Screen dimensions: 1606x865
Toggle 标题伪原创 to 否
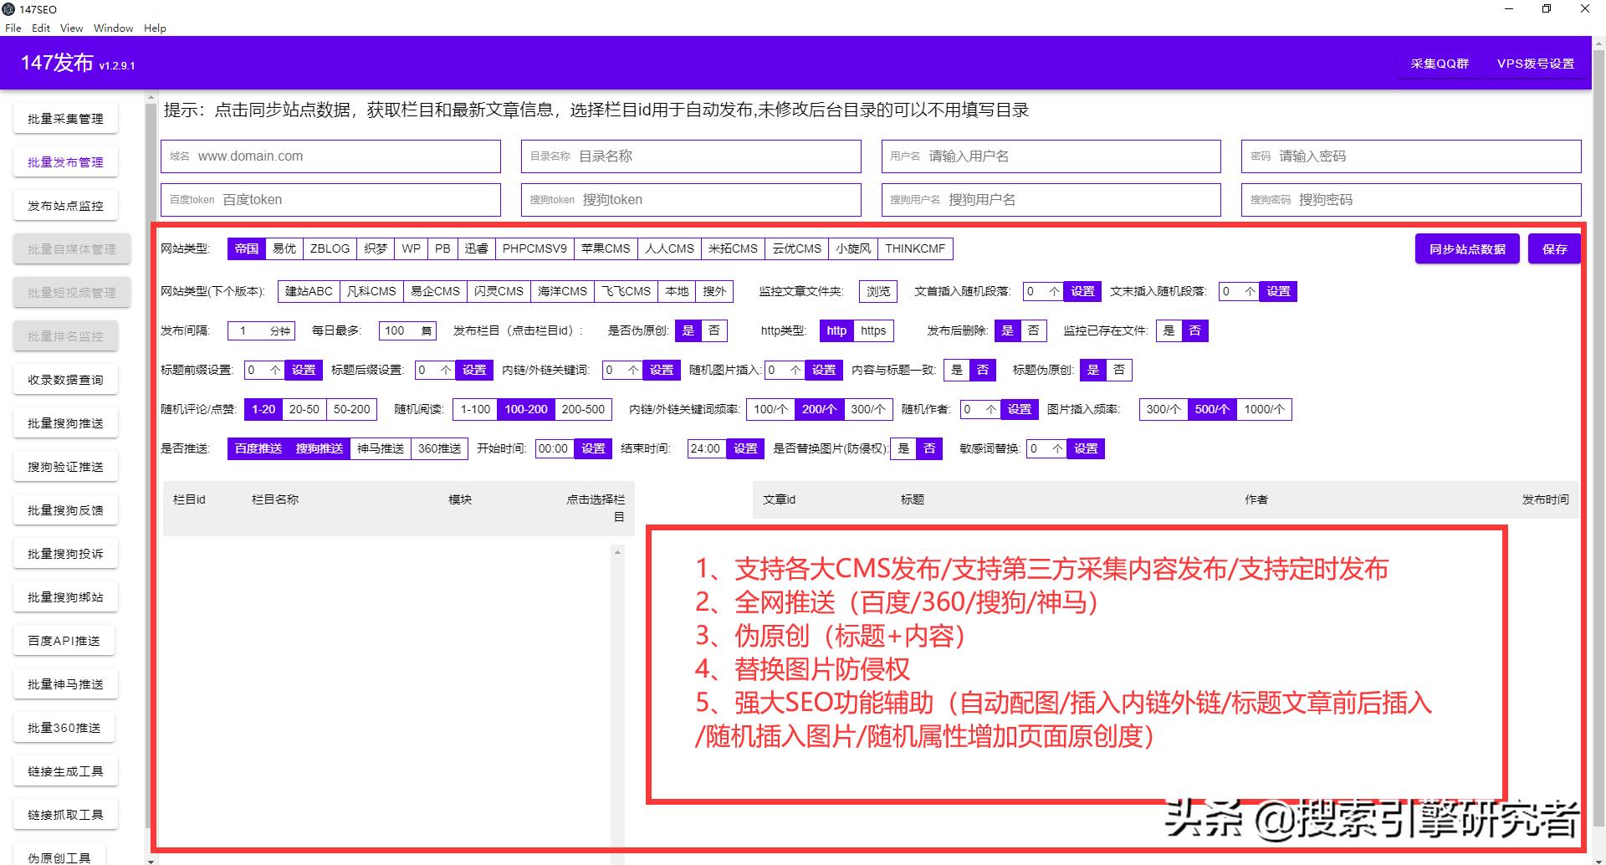1118,370
